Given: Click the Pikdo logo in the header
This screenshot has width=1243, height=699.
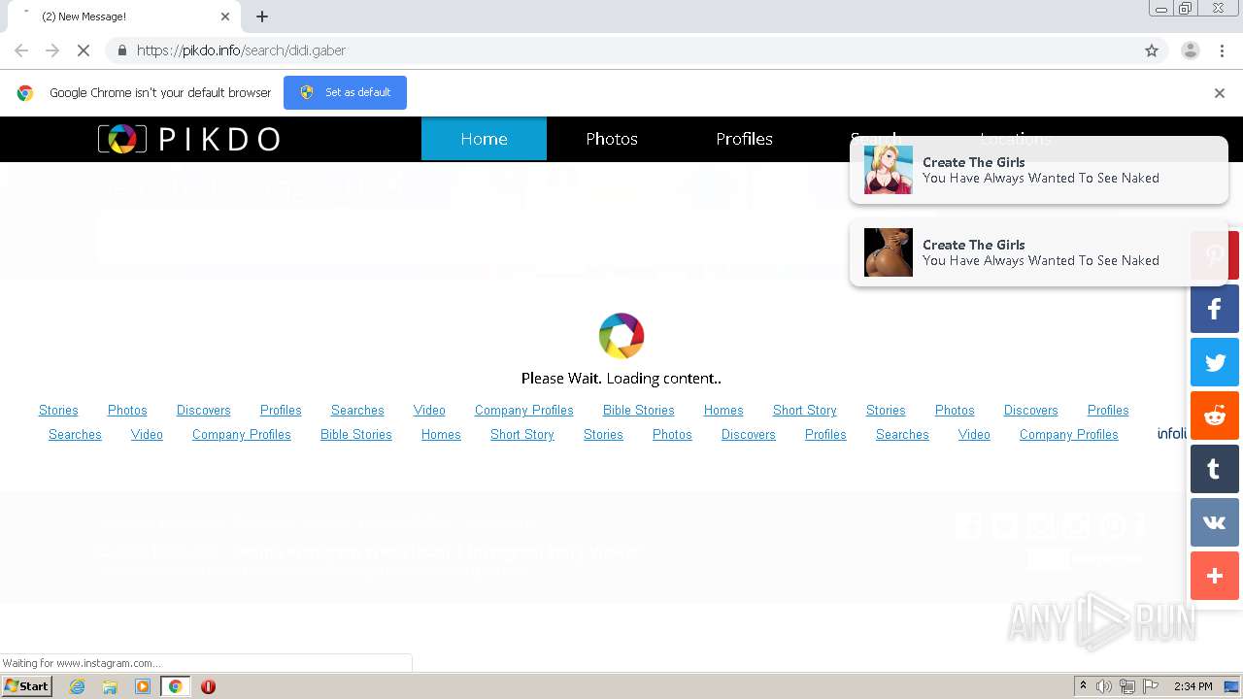Looking at the screenshot, I should click(x=188, y=139).
